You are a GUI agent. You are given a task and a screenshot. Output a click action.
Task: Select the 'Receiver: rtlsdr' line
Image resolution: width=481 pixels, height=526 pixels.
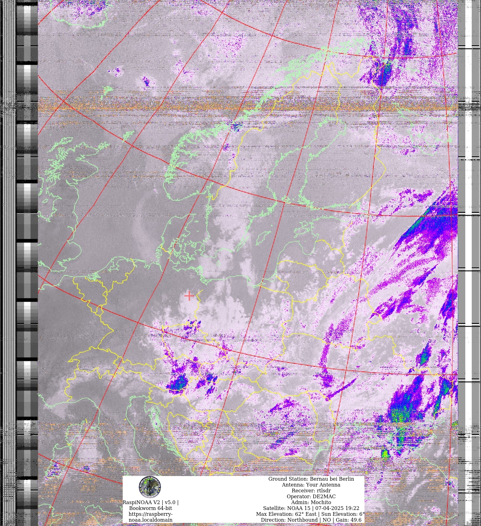tap(311, 491)
